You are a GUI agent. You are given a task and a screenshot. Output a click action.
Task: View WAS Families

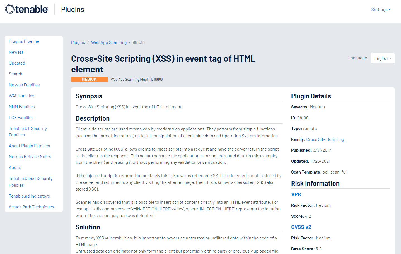tap(21, 96)
